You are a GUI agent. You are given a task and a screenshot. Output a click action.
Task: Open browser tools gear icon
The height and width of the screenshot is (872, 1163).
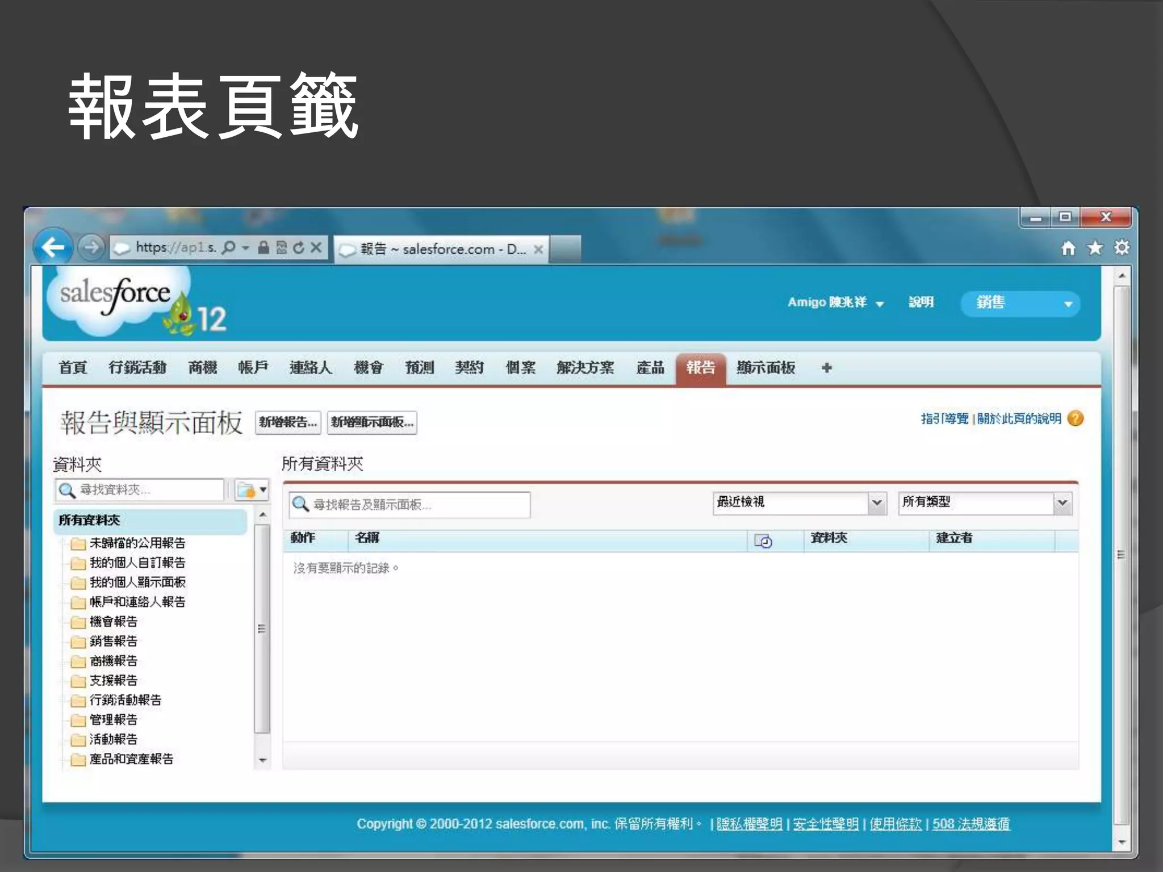(x=1122, y=248)
